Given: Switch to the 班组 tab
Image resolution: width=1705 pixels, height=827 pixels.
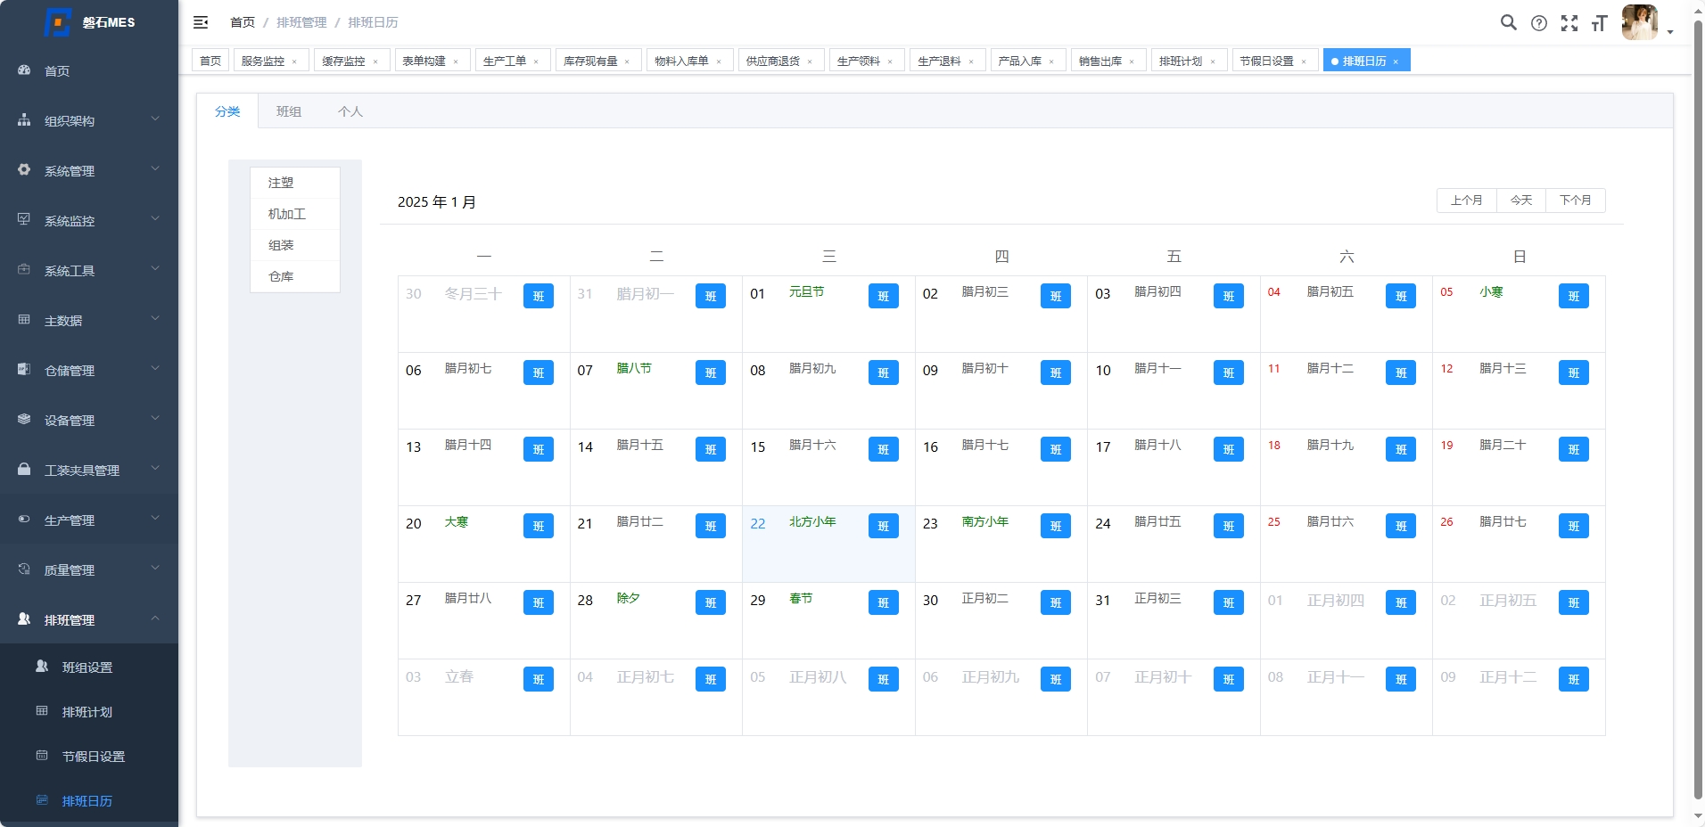Looking at the screenshot, I should (289, 111).
